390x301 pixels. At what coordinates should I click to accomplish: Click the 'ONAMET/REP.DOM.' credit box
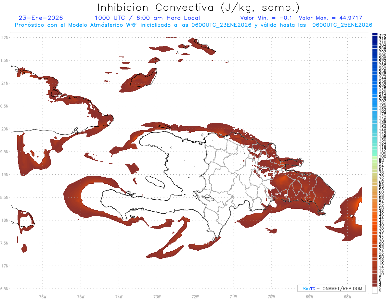(331, 288)
